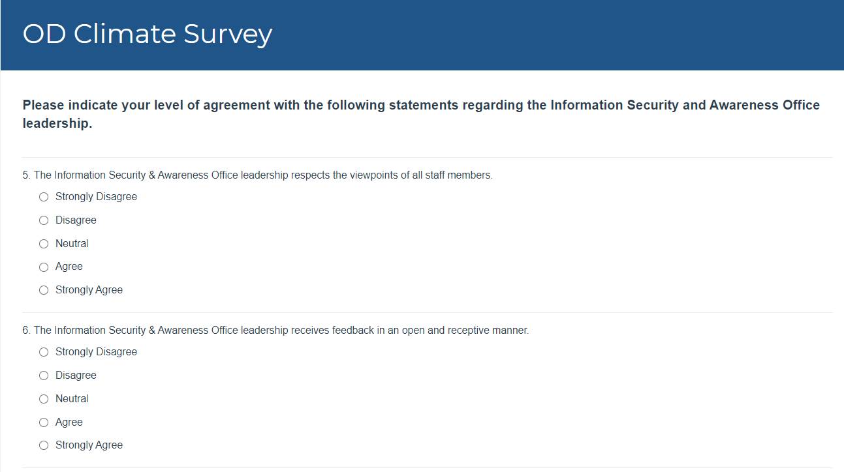Click the 'Agree' label text in question 5
The height and width of the screenshot is (472, 844).
69,267
